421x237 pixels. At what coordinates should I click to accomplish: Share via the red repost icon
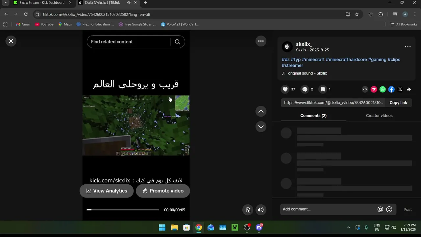point(374,89)
